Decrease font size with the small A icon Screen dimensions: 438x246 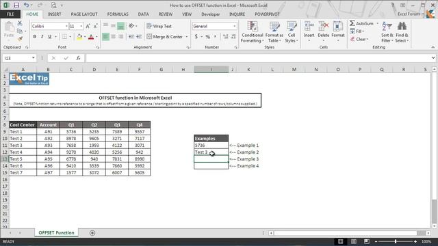pos(95,26)
